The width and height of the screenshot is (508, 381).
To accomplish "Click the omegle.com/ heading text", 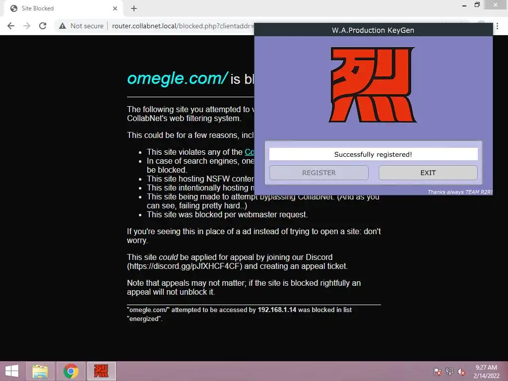I will point(177,78).
